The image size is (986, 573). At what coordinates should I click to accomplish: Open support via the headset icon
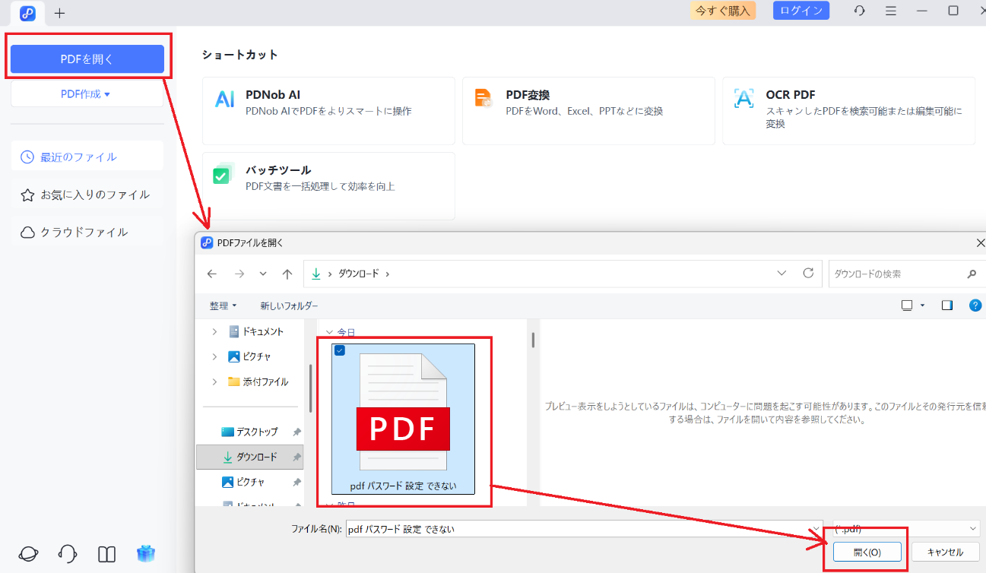coord(67,553)
